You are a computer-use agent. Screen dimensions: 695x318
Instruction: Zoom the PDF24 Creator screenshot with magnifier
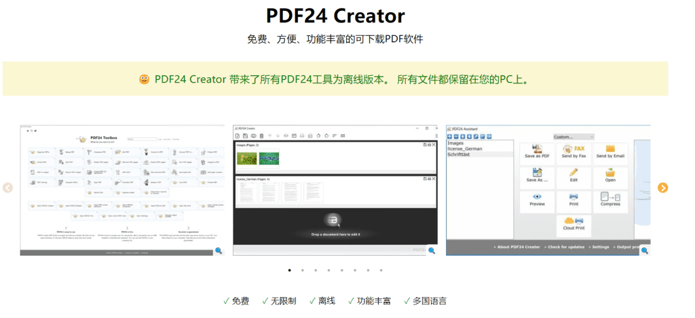tap(432, 250)
